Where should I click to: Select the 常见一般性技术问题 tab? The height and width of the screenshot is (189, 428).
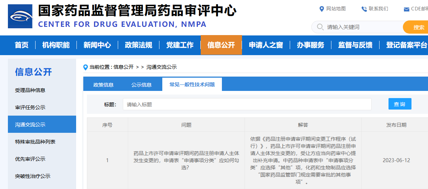pos(192,85)
